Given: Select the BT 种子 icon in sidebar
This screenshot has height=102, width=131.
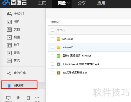Looking at the screenshot, I should pyautogui.click(x=9, y=45).
